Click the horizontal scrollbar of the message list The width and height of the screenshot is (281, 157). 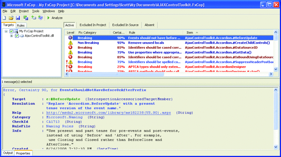[169, 74]
